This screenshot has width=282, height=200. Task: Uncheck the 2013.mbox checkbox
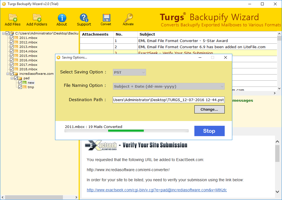(12, 46)
